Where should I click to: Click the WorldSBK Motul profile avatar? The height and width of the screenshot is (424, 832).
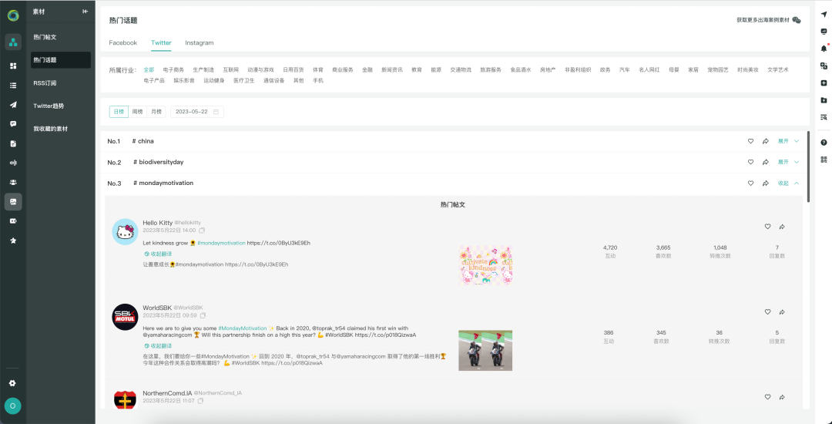tap(126, 317)
